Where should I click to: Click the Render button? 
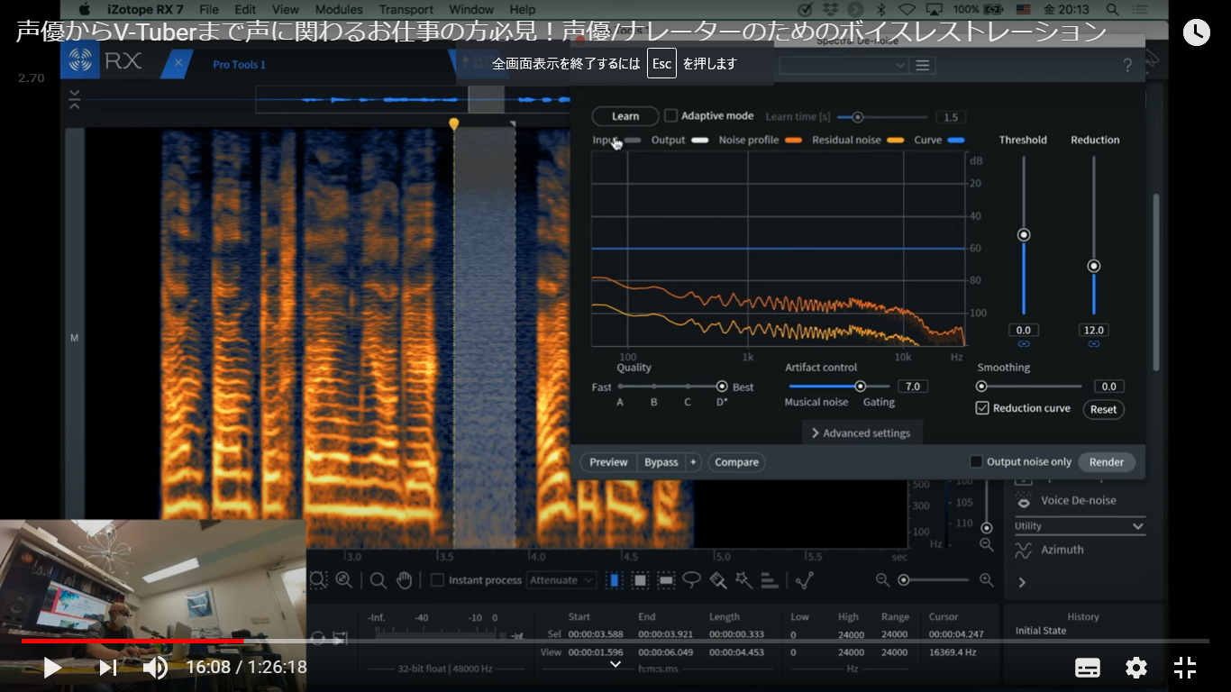[x=1107, y=462]
